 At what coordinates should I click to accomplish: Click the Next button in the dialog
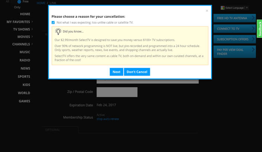[116, 72]
